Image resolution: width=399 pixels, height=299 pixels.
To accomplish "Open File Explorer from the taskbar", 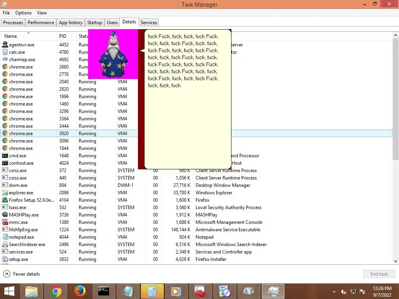I will point(32,291).
